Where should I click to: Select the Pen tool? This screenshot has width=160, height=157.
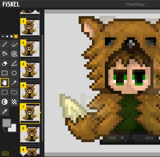coord(5,44)
